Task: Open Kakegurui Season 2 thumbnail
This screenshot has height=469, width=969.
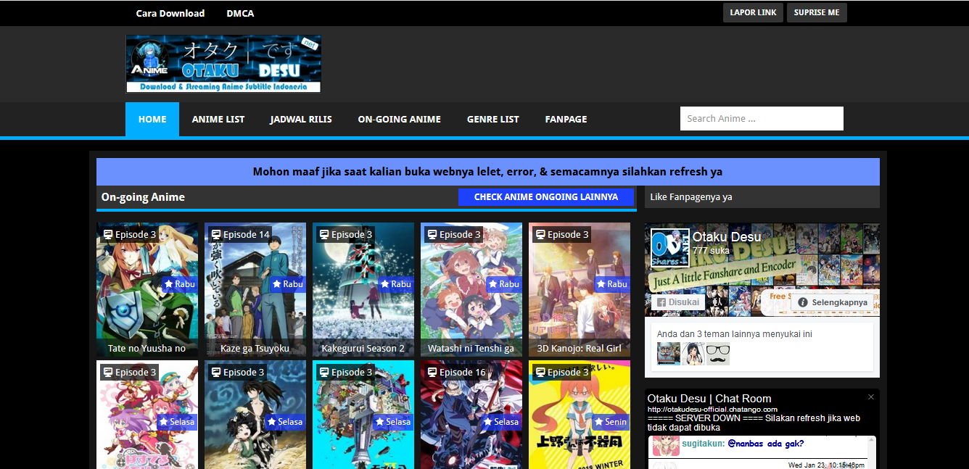Action: tap(363, 290)
